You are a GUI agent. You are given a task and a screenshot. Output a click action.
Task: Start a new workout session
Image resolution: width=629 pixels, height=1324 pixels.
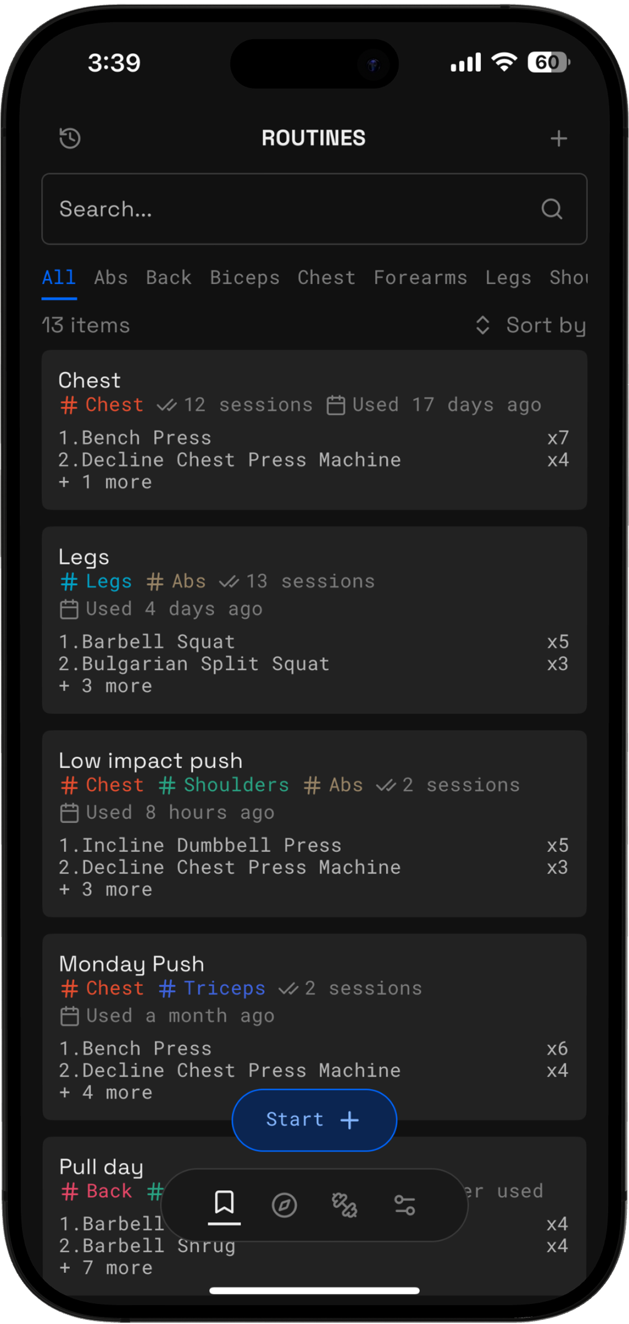(x=314, y=1119)
